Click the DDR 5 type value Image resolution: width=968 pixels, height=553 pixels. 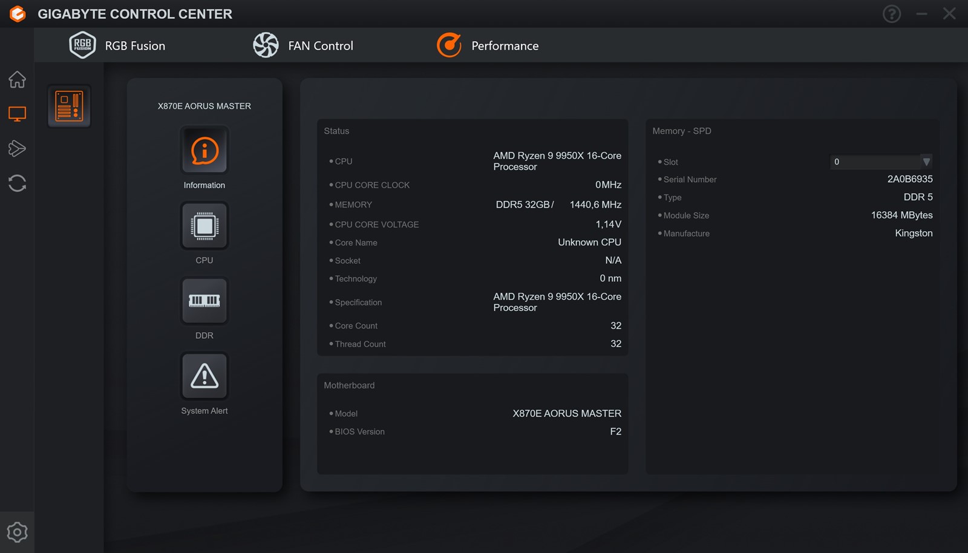pos(918,197)
